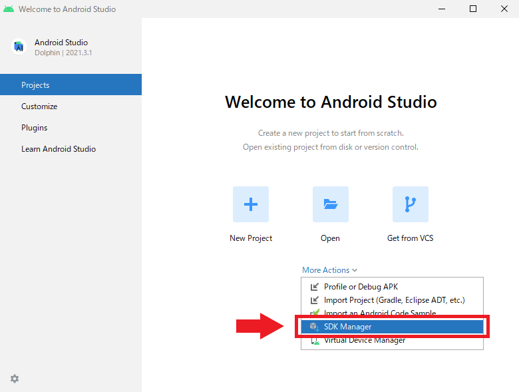The width and height of the screenshot is (519, 392).
Task: Switch to the Customize tab
Action: [x=71, y=106]
